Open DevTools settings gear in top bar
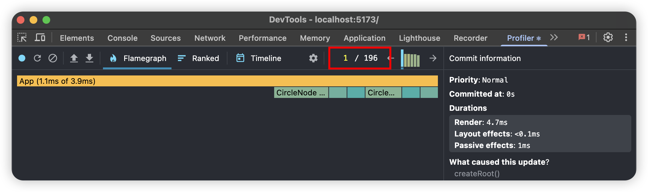 [608, 38]
